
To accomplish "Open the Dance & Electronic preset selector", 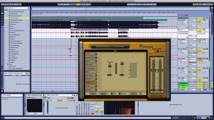I will click(110, 47).
